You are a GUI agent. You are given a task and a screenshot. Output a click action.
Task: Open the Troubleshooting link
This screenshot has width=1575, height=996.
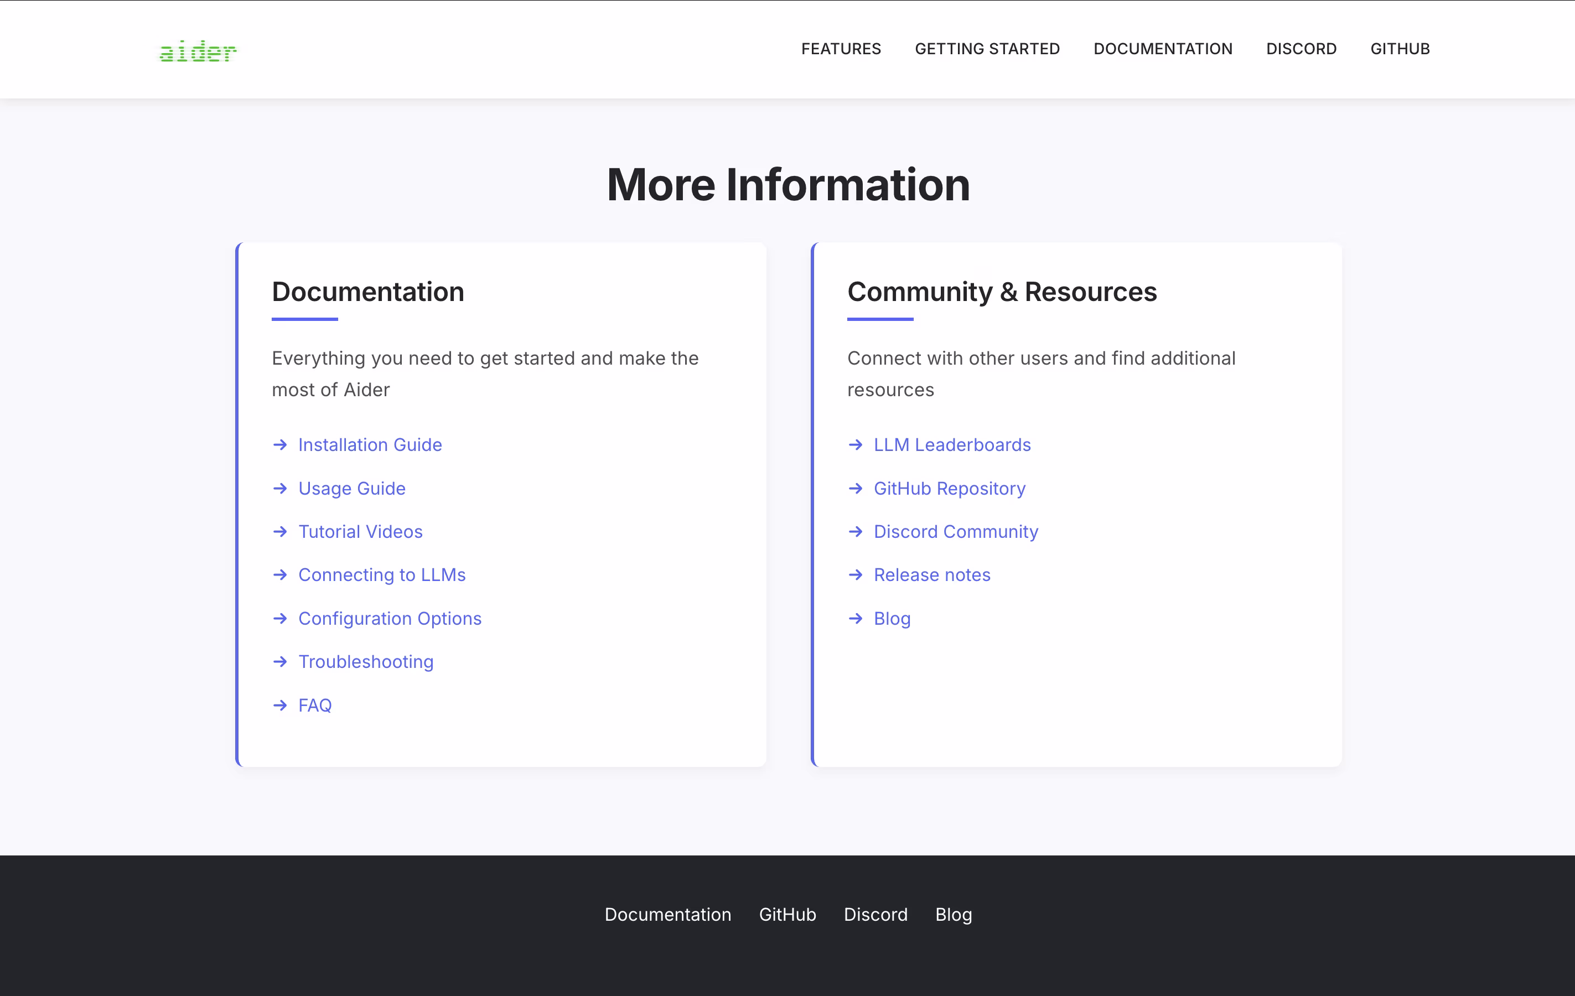pos(366,662)
